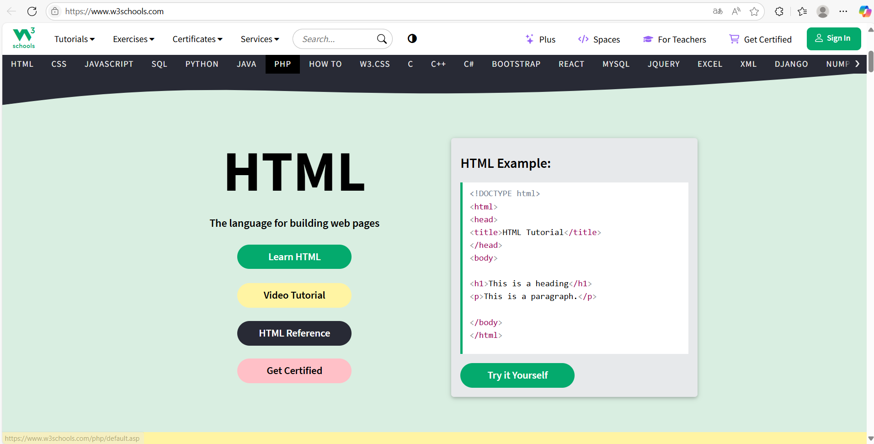Select the REACT tab

(x=571, y=64)
